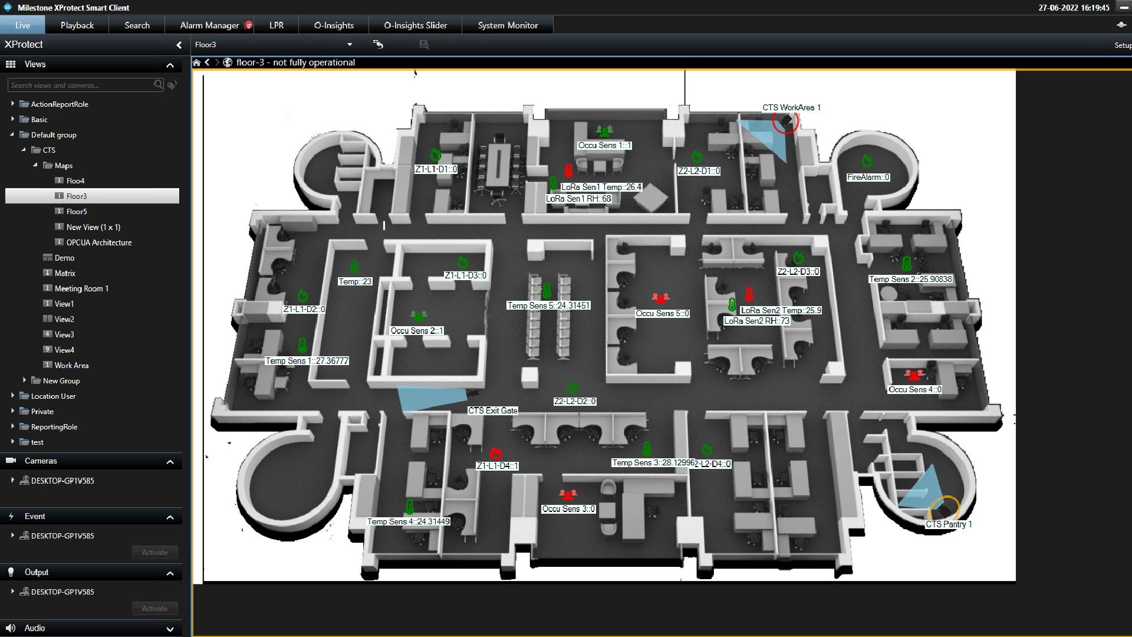The image size is (1132, 637).
Task: Click the Live tab
Action: point(22,25)
